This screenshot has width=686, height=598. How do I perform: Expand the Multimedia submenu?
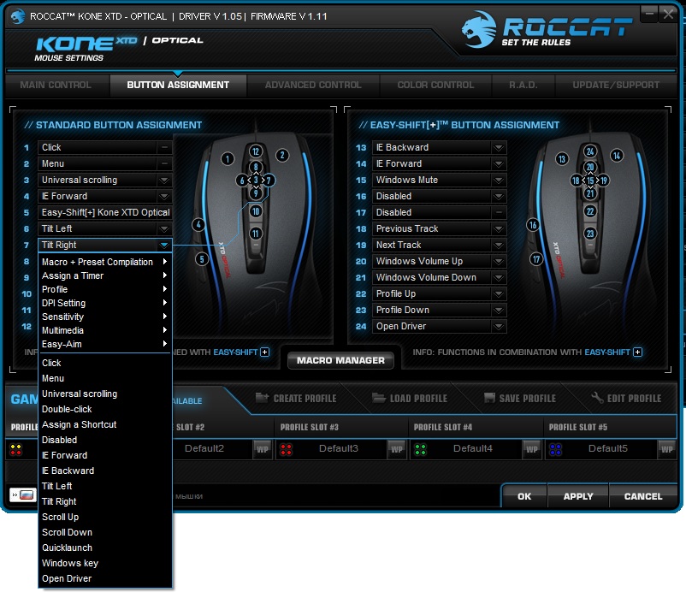[105, 330]
